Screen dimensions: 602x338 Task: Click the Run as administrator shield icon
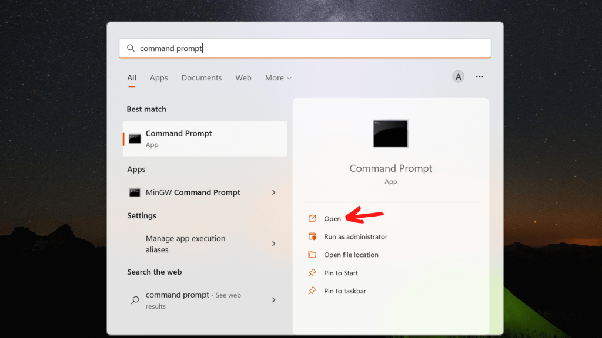pyautogui.click(x=312, y=236)
